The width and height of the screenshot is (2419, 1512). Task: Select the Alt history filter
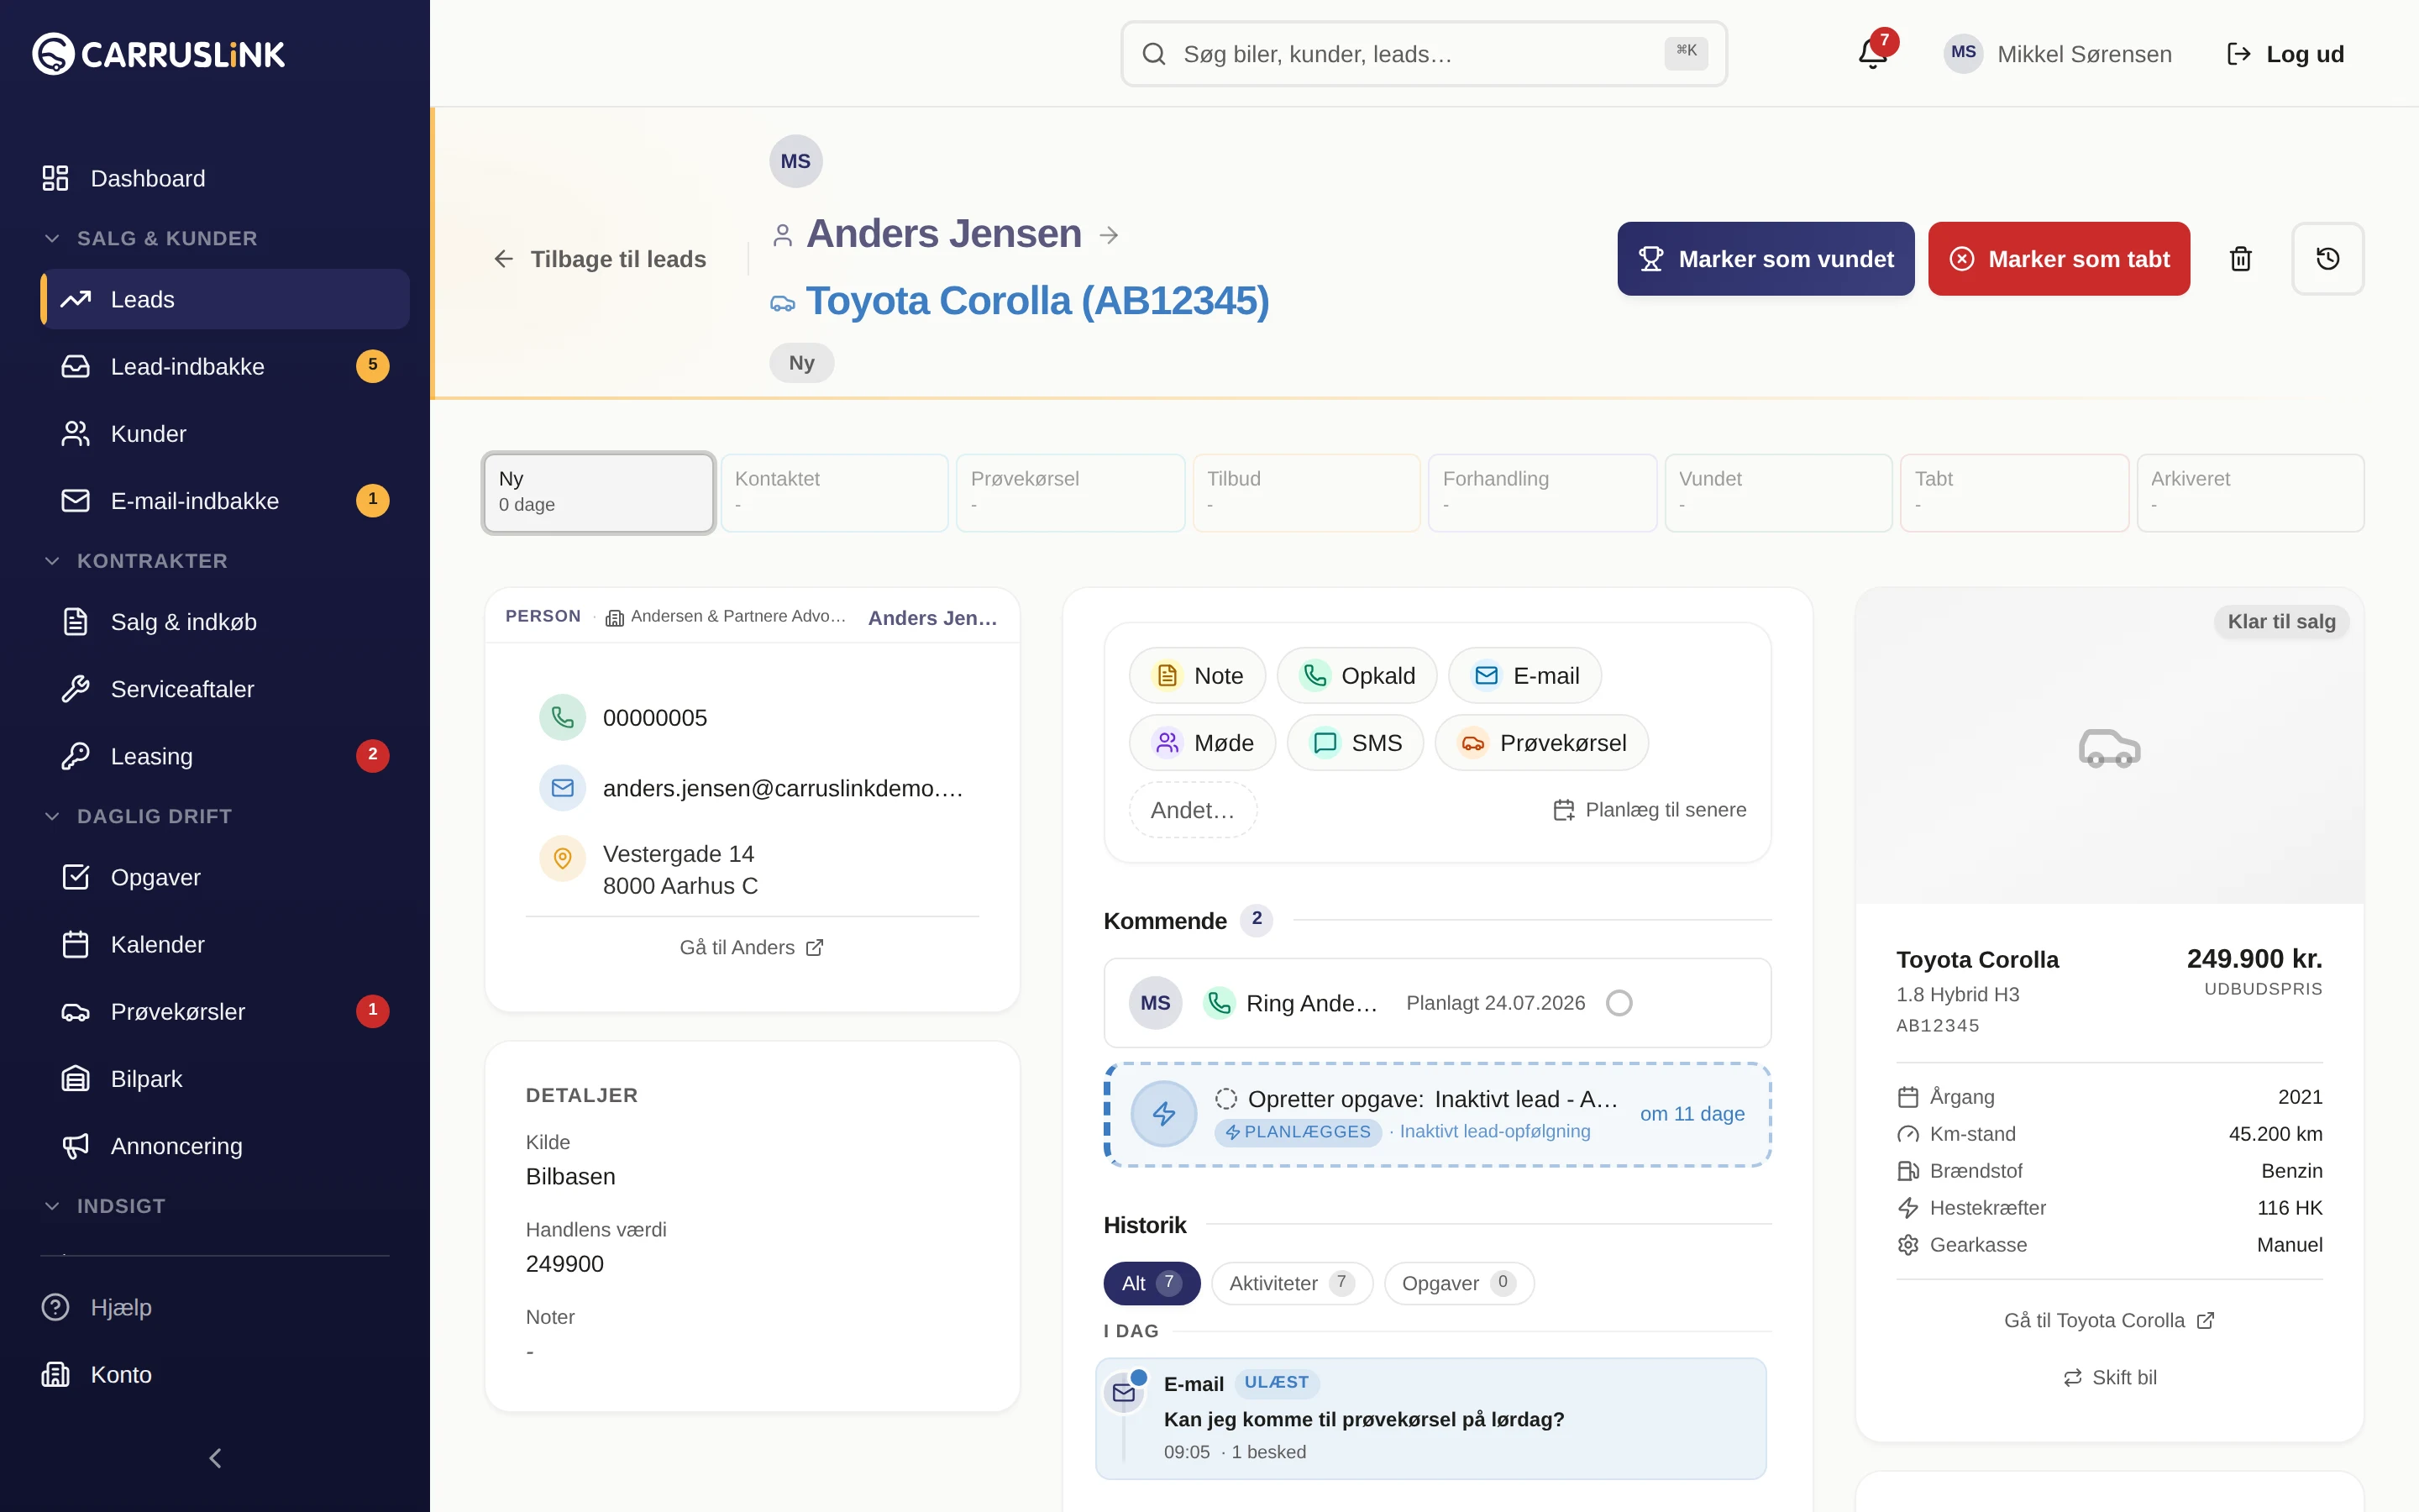(1152, 1283)
